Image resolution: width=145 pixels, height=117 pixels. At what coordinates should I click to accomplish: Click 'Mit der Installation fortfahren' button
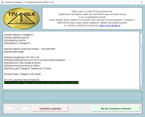tap(116, 109)
